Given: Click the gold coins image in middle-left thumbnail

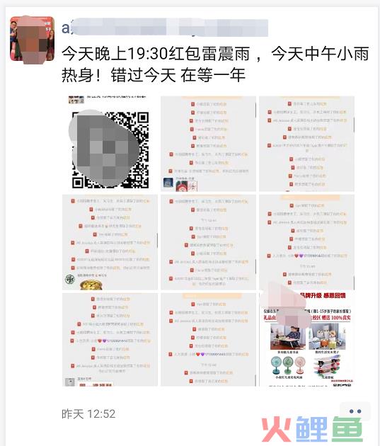Looking at the screenshot, I should [91, 285].
